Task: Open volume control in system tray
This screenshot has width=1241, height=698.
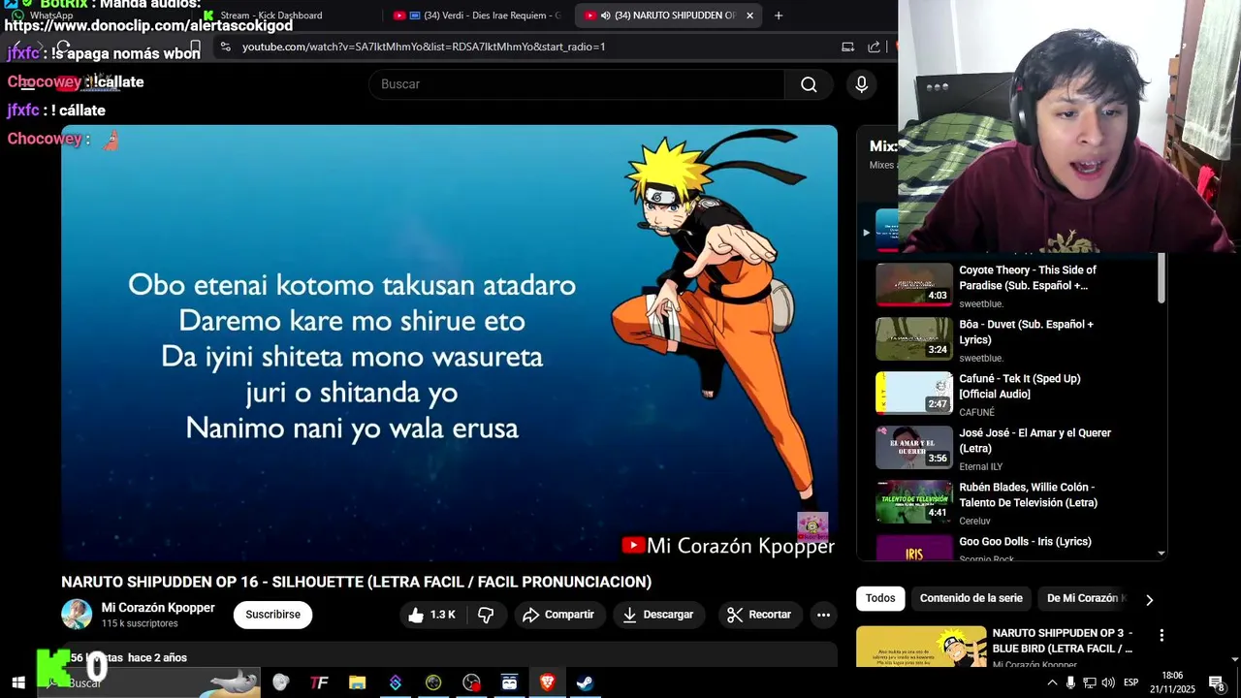Action: (x=1108, y=682)
